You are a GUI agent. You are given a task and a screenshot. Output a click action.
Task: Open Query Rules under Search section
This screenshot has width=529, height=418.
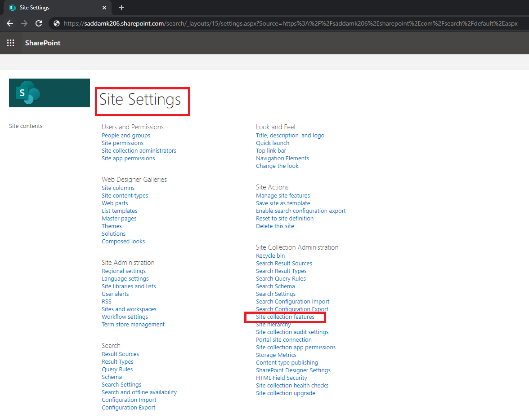click(117, 370)
